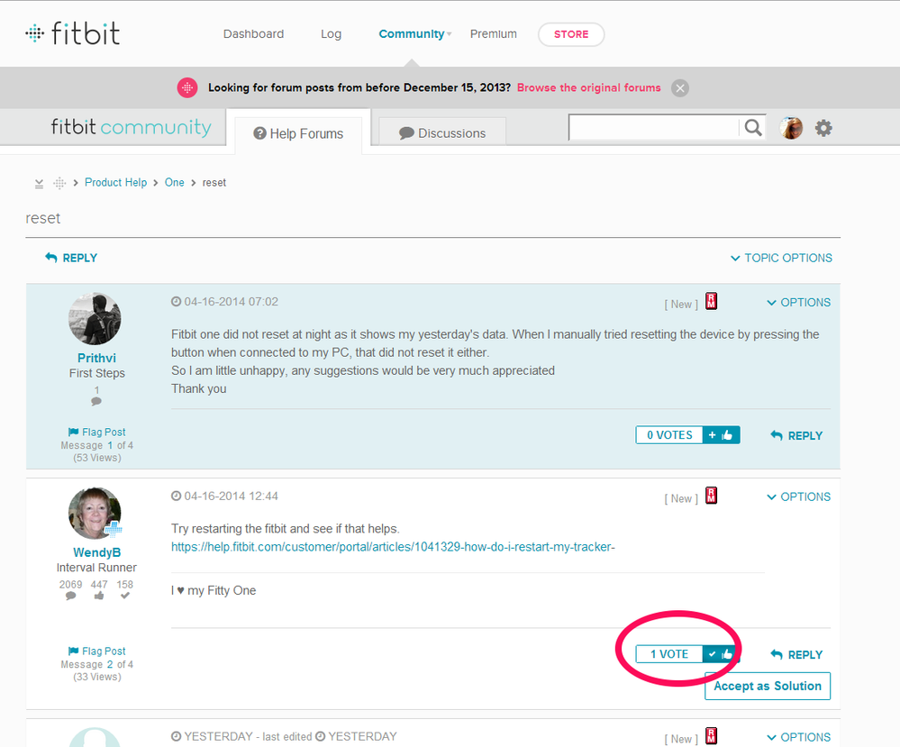The image size is (900, 747).
Task: Open message 1 of 4 link
Action: pyautogui.click(x=110, y=445)
